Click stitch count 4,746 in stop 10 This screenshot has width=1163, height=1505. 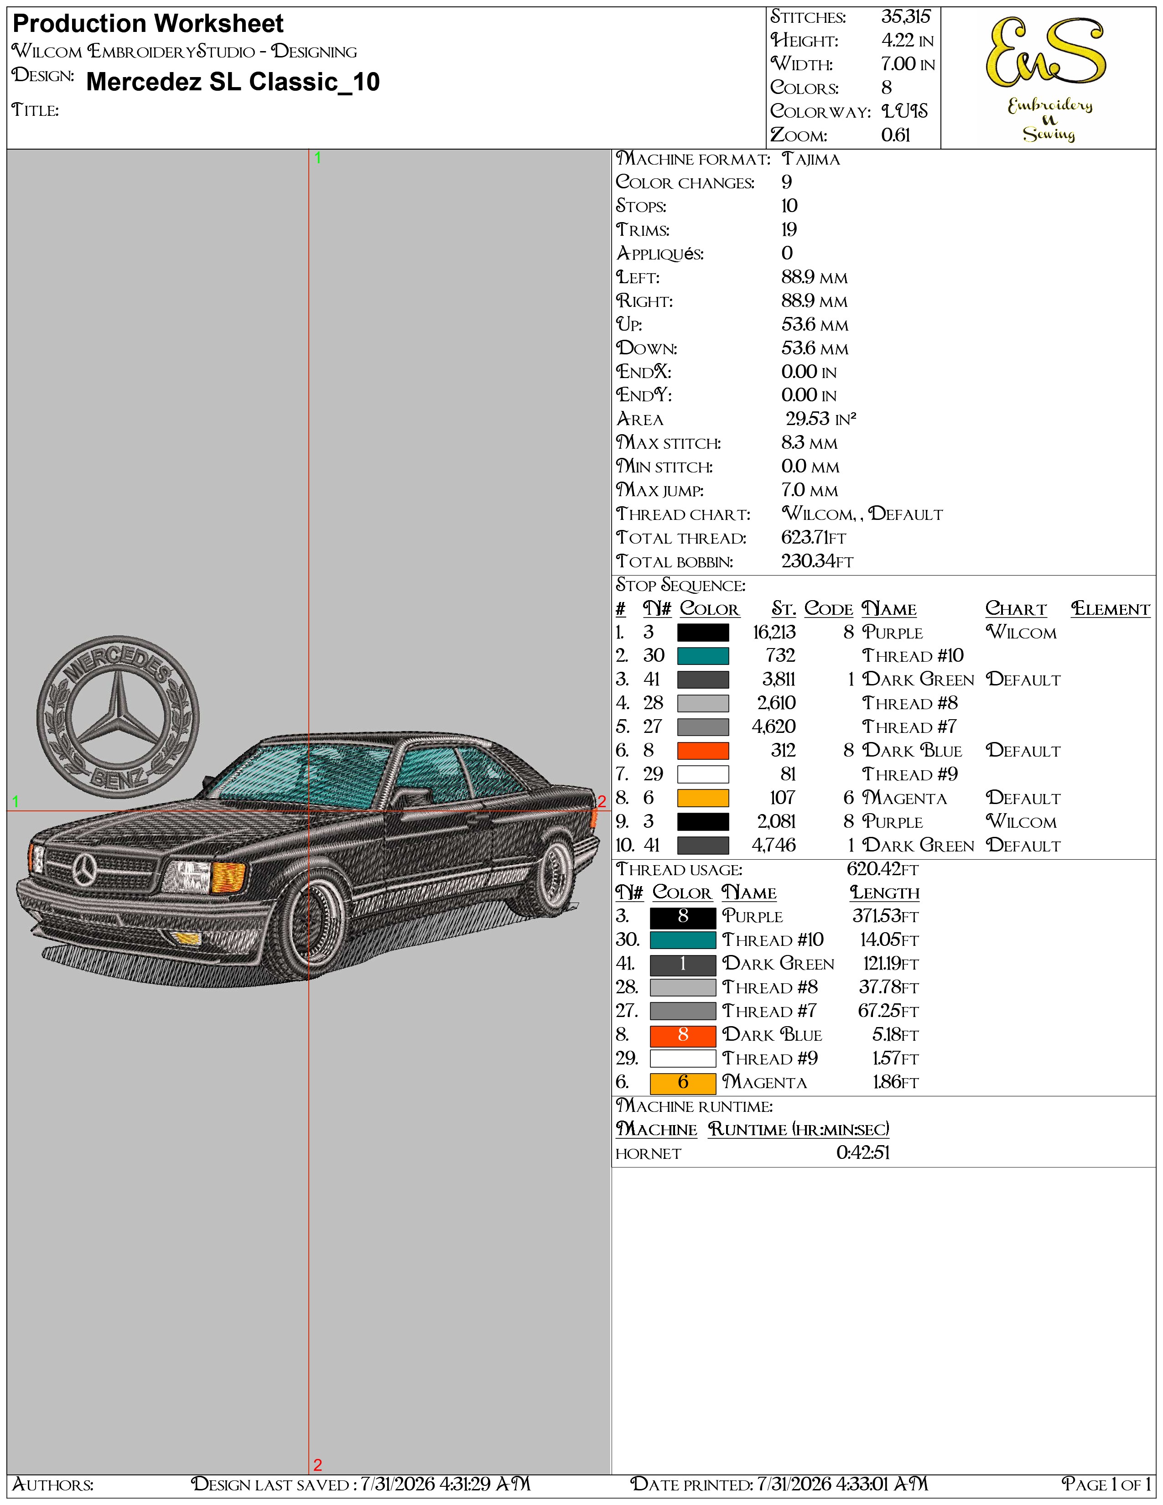774,846
